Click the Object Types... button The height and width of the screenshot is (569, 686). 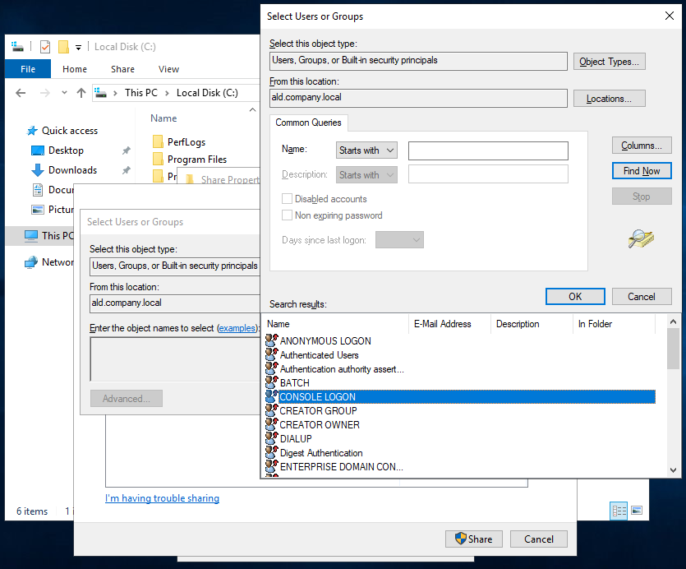pos(610,62)
